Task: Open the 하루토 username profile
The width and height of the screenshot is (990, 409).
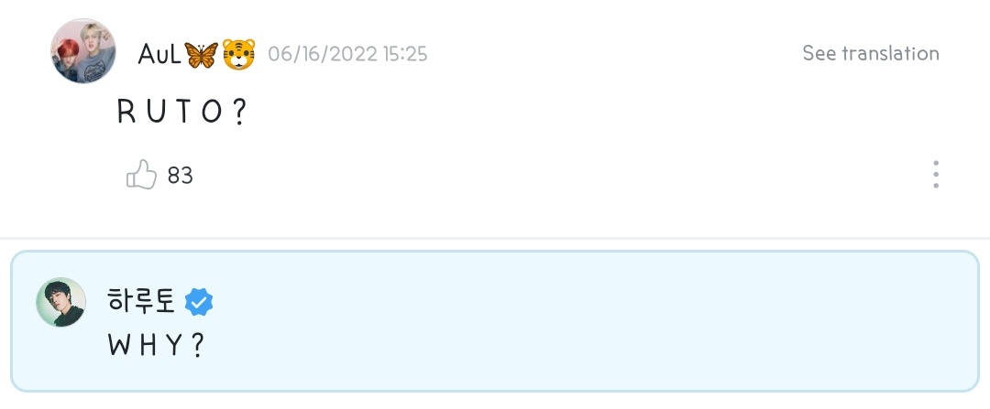Action: tap(142, 301)
